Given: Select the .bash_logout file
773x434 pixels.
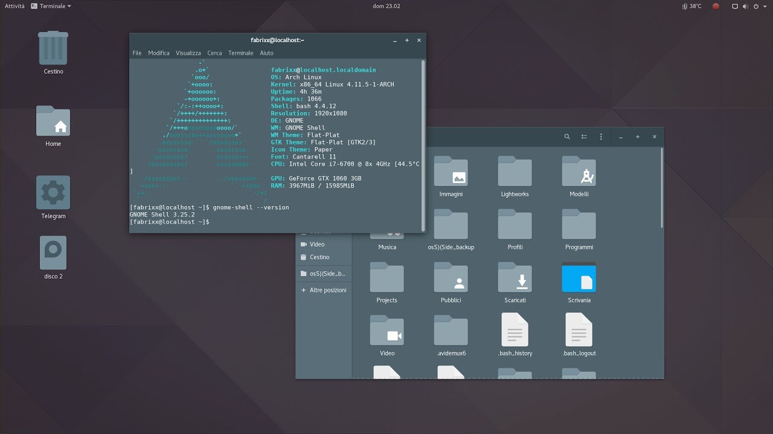Looking at the screenshot, I should pos(579,330).
